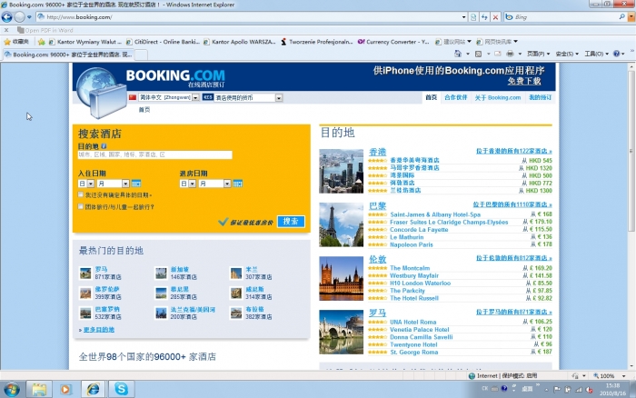The image size is (636, 398).
Task: Open Skype from the Windows taskbar
Action: coord(121,388)
